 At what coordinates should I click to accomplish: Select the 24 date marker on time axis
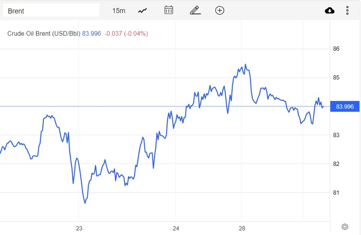[x=176, y=228]
